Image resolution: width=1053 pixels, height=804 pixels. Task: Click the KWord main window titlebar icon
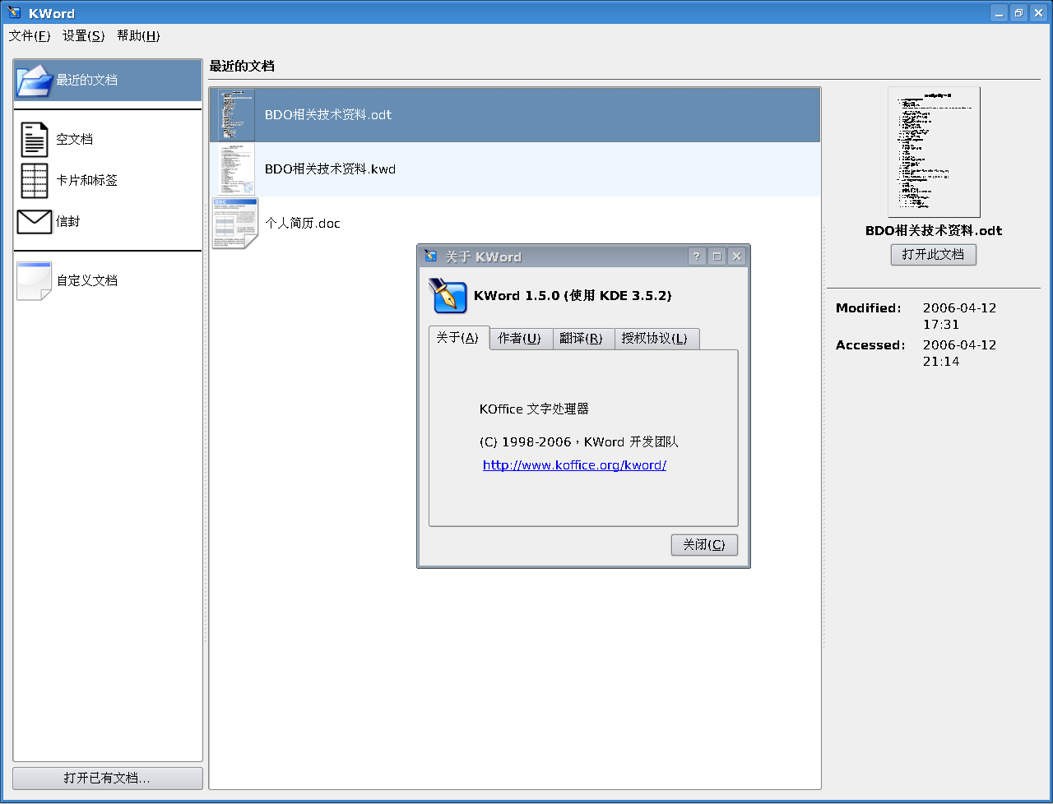tap(14, 13)
